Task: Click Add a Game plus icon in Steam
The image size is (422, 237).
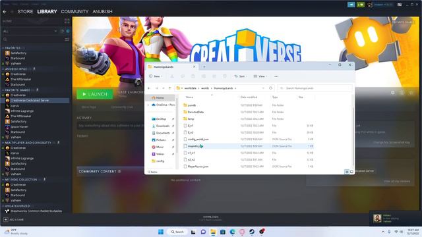Action: pyautogui.click(x=6, y=219)
